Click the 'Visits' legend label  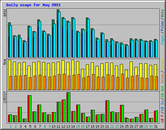162,64
